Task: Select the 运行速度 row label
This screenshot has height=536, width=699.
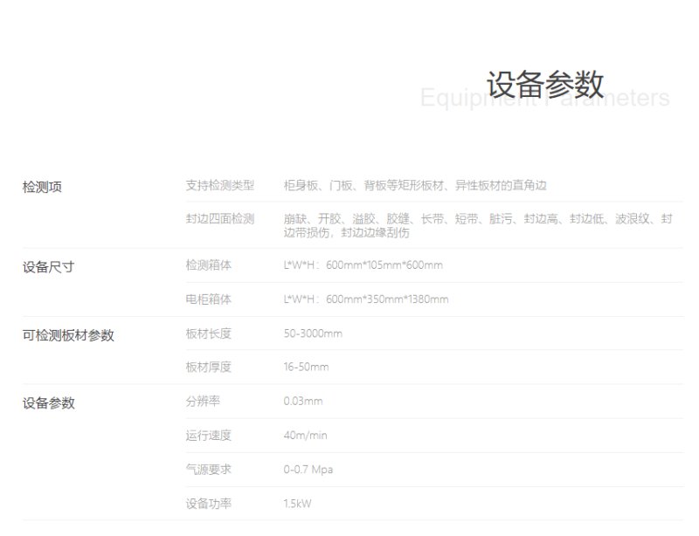Action: click(208, 435)
